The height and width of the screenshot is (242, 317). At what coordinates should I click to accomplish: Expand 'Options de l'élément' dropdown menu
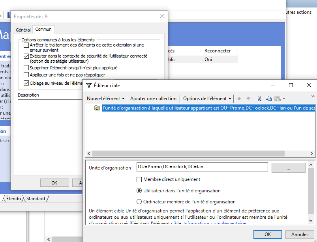[x=207, y=99]
